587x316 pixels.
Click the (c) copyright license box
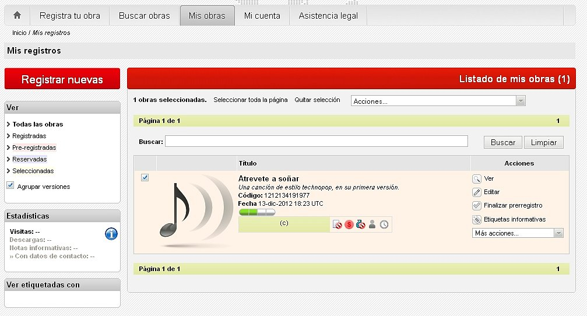click(x=284, y=224)
